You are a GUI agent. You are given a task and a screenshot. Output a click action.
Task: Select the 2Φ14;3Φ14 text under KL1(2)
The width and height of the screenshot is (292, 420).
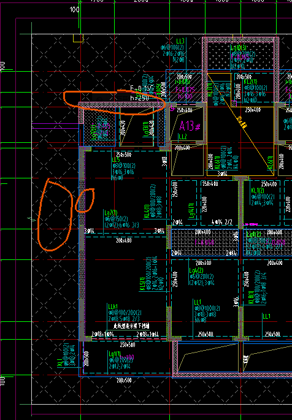(x=262, y=202)
